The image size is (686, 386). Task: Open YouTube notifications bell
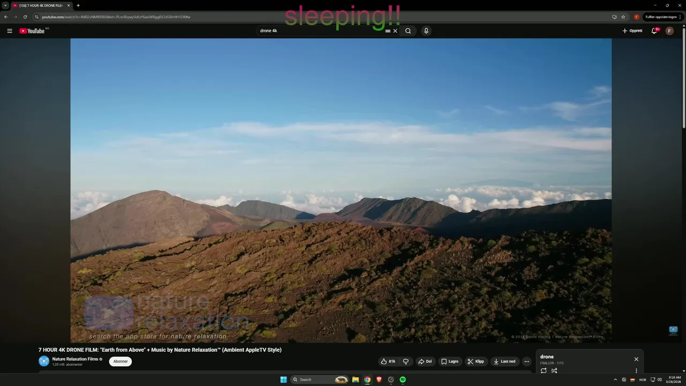[x=654, y=31]
